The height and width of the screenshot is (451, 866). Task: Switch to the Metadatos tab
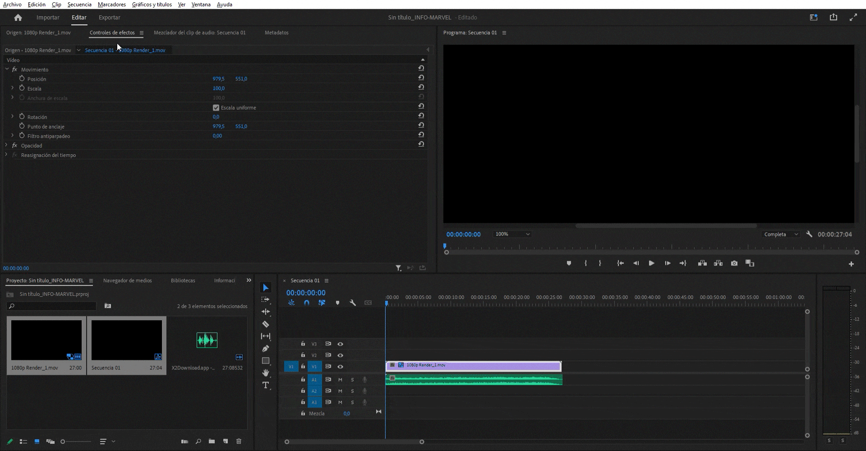[276, 32]
